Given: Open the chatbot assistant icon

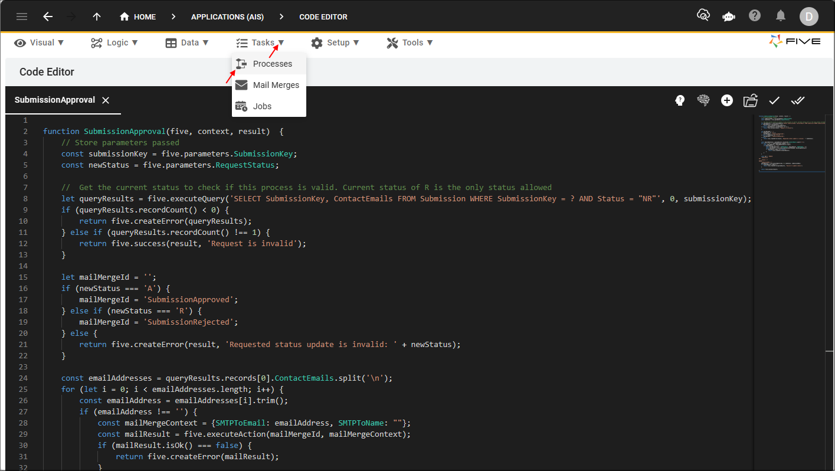Looking at the screenshot, I should [x=728, y=17].
